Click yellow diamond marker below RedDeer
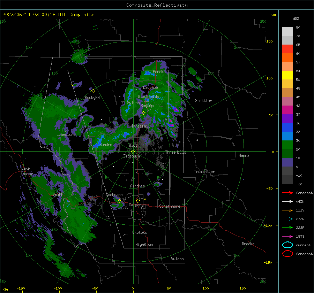 pyautogui.click(x=143, y=113)
